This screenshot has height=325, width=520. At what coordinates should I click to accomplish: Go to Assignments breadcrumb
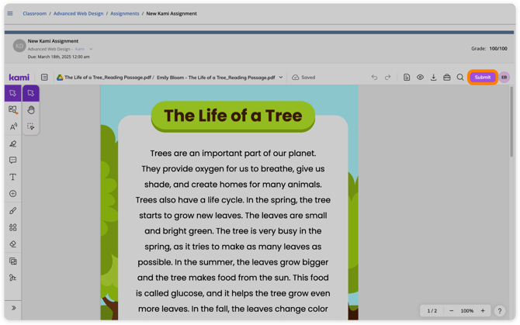[125, 14]
